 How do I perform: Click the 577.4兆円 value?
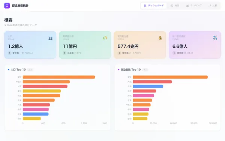[128, 46]
